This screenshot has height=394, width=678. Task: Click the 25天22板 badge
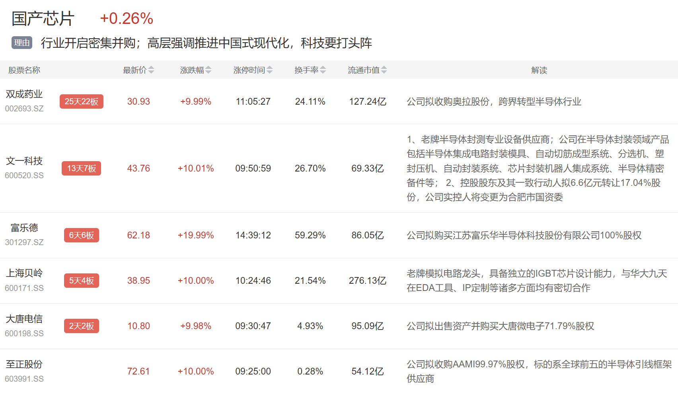[82, 101]
